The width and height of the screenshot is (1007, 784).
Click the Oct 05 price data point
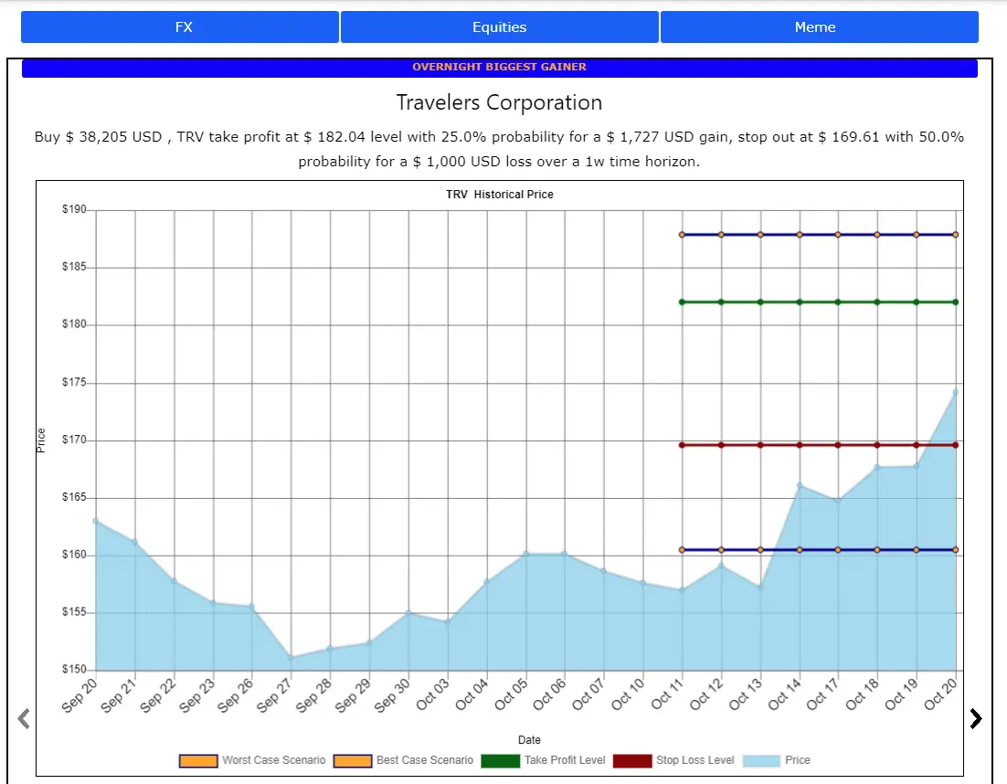(x=526, y=554)
